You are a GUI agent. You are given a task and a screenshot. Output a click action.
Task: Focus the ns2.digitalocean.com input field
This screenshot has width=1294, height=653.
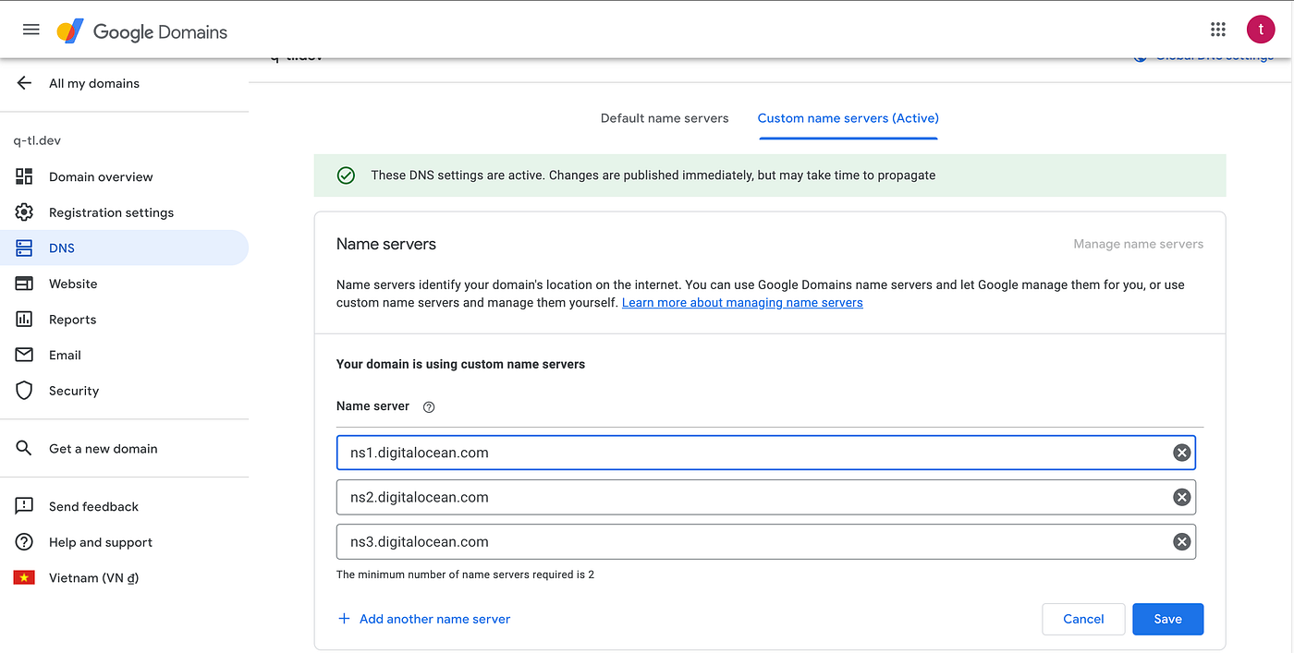766,497
